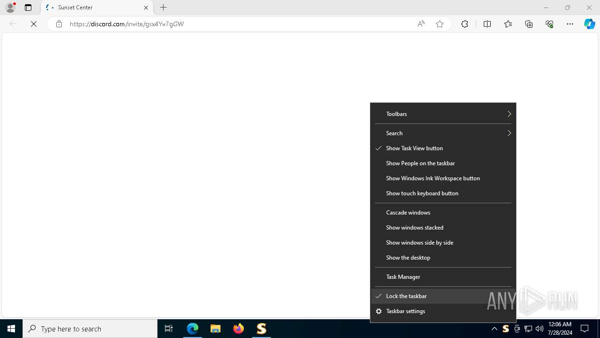
Task: Open the Favorites list
Action: 508,24
